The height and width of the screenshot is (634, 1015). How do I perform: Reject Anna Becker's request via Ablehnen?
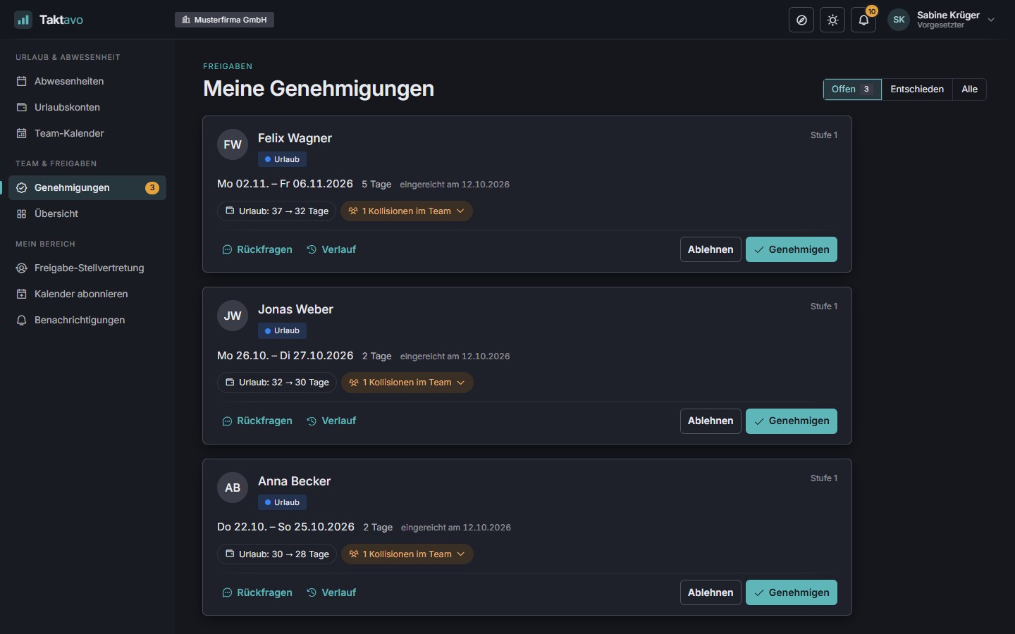coord(710,592)
